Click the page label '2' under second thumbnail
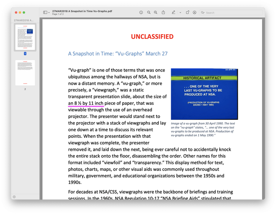This screenshot has width=276, height=214. [x=25, y=89]
